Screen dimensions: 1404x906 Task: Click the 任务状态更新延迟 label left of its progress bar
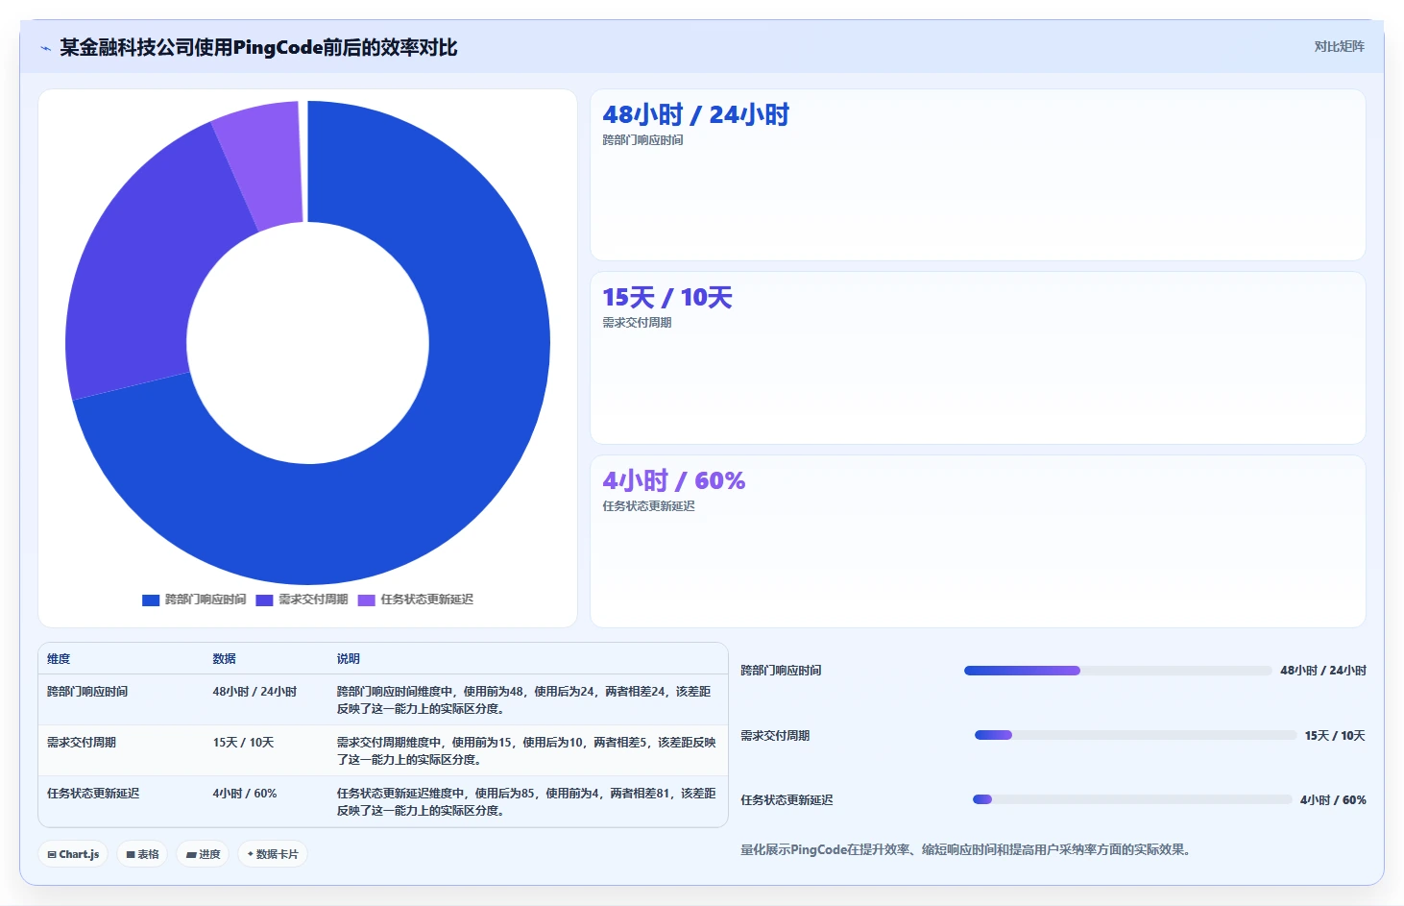787,800
